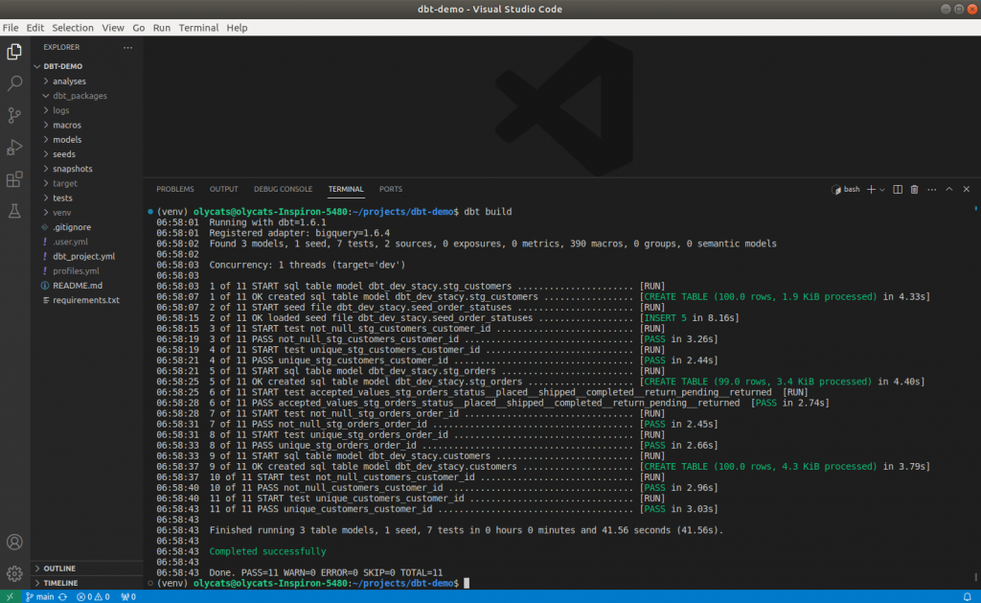Open the View menu
This screenshot has width=981, height=603.
coord(113,28)
